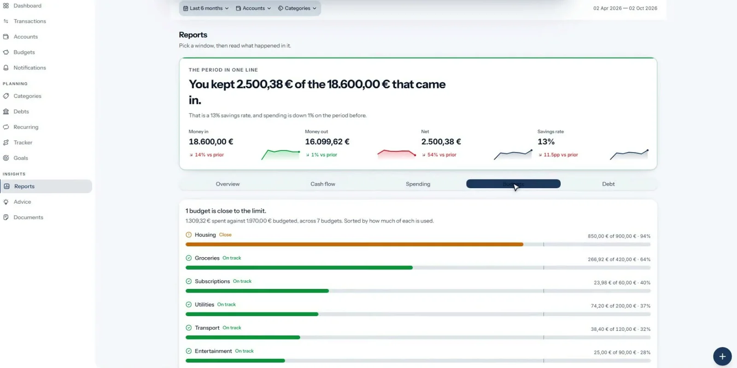Open the Tracker icon in sidebar
Viewport: 737px width, 368px height.
coord(6,143)
